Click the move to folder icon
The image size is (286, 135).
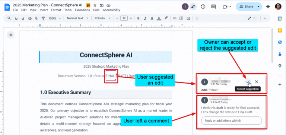coord(102,5)
